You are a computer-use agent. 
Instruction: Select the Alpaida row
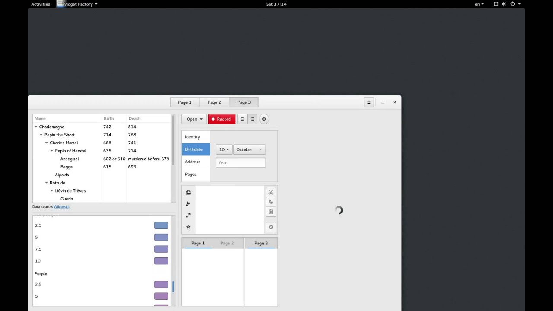pyautogui.click(x=102, y=175)
